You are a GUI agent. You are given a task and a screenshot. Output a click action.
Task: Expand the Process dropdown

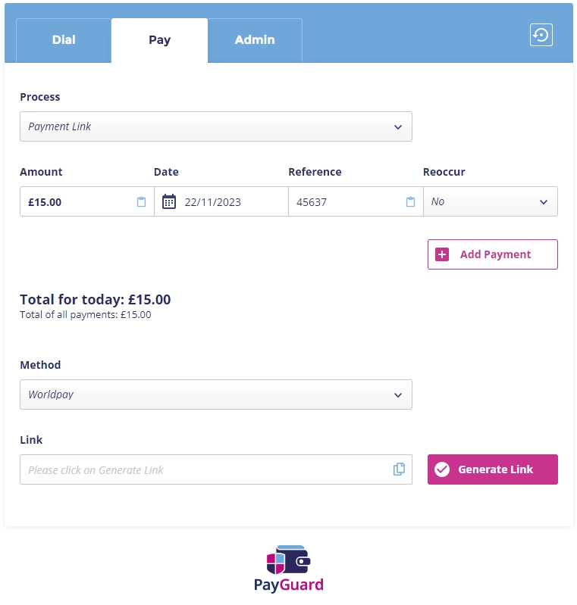click(x=216, y=126)
